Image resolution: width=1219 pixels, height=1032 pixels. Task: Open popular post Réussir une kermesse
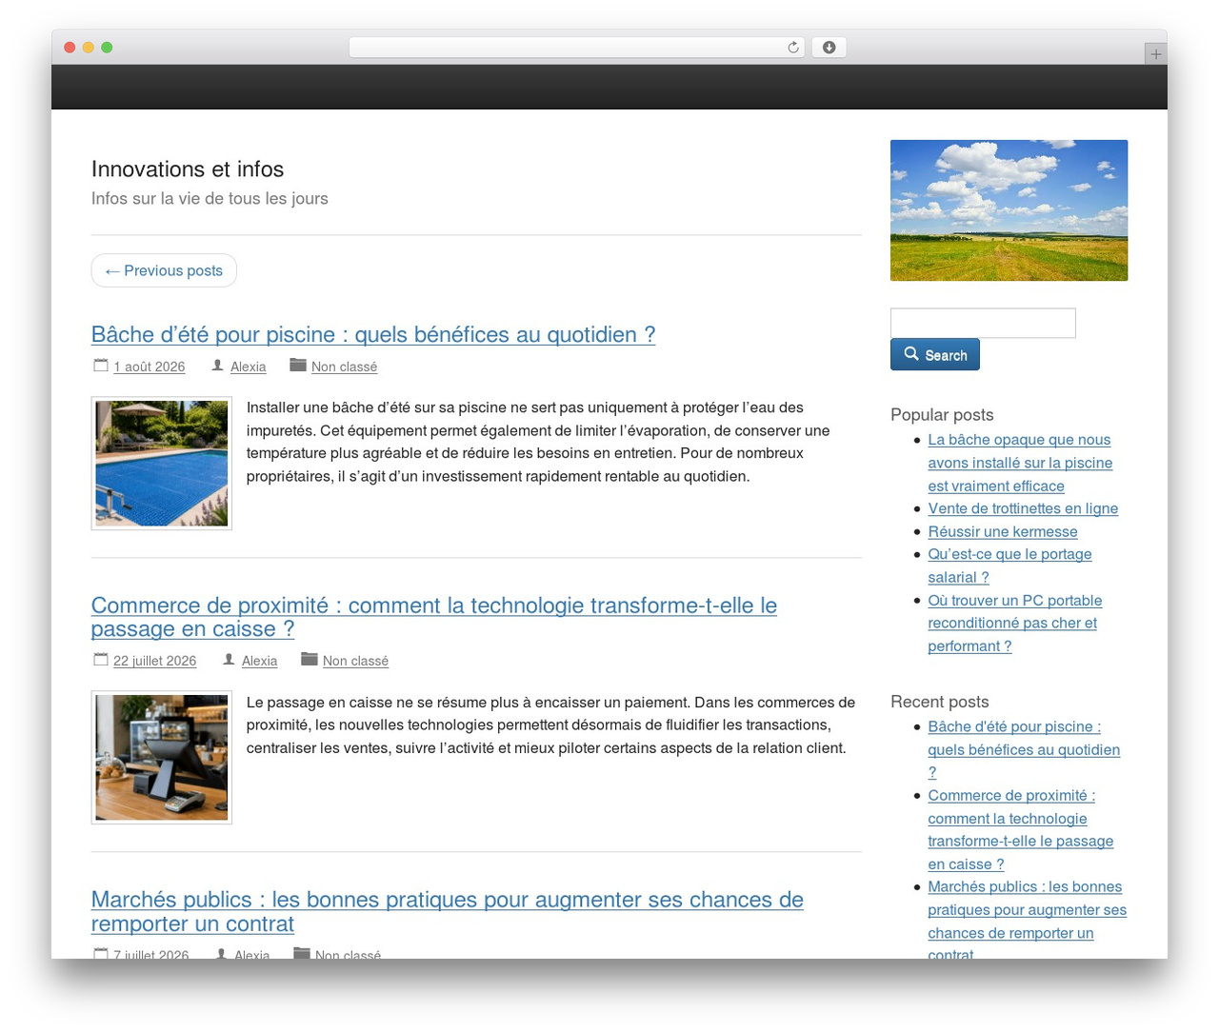(x=1003, y=531)
